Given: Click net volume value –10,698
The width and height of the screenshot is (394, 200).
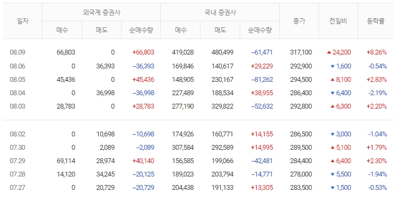Looking at the screenshot, I should pyautogui.click(x=143, y=134).
